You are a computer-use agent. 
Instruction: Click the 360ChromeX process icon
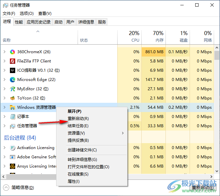coord(13,52)
